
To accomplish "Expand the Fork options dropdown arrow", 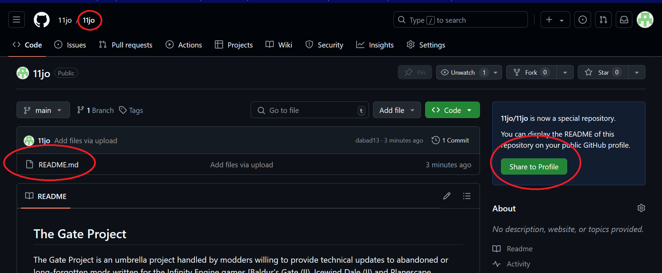I will 565,72.
